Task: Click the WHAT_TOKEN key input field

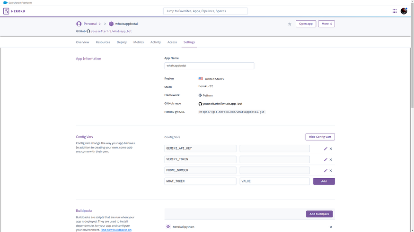Action: [x=200, y=181]
